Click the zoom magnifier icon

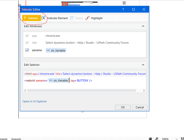(x=156, y=139)
